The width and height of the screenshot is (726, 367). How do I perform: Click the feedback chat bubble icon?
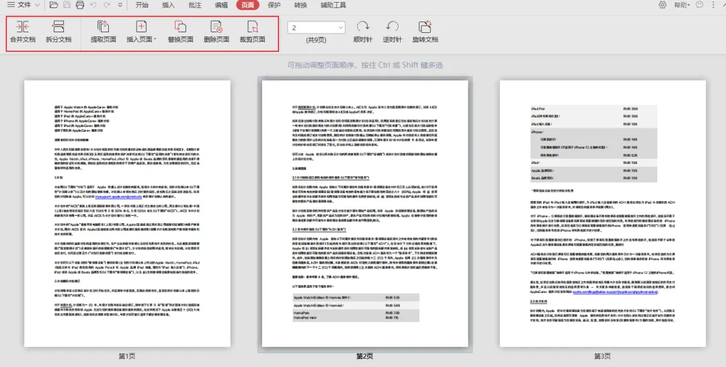[x=700, y=5]
